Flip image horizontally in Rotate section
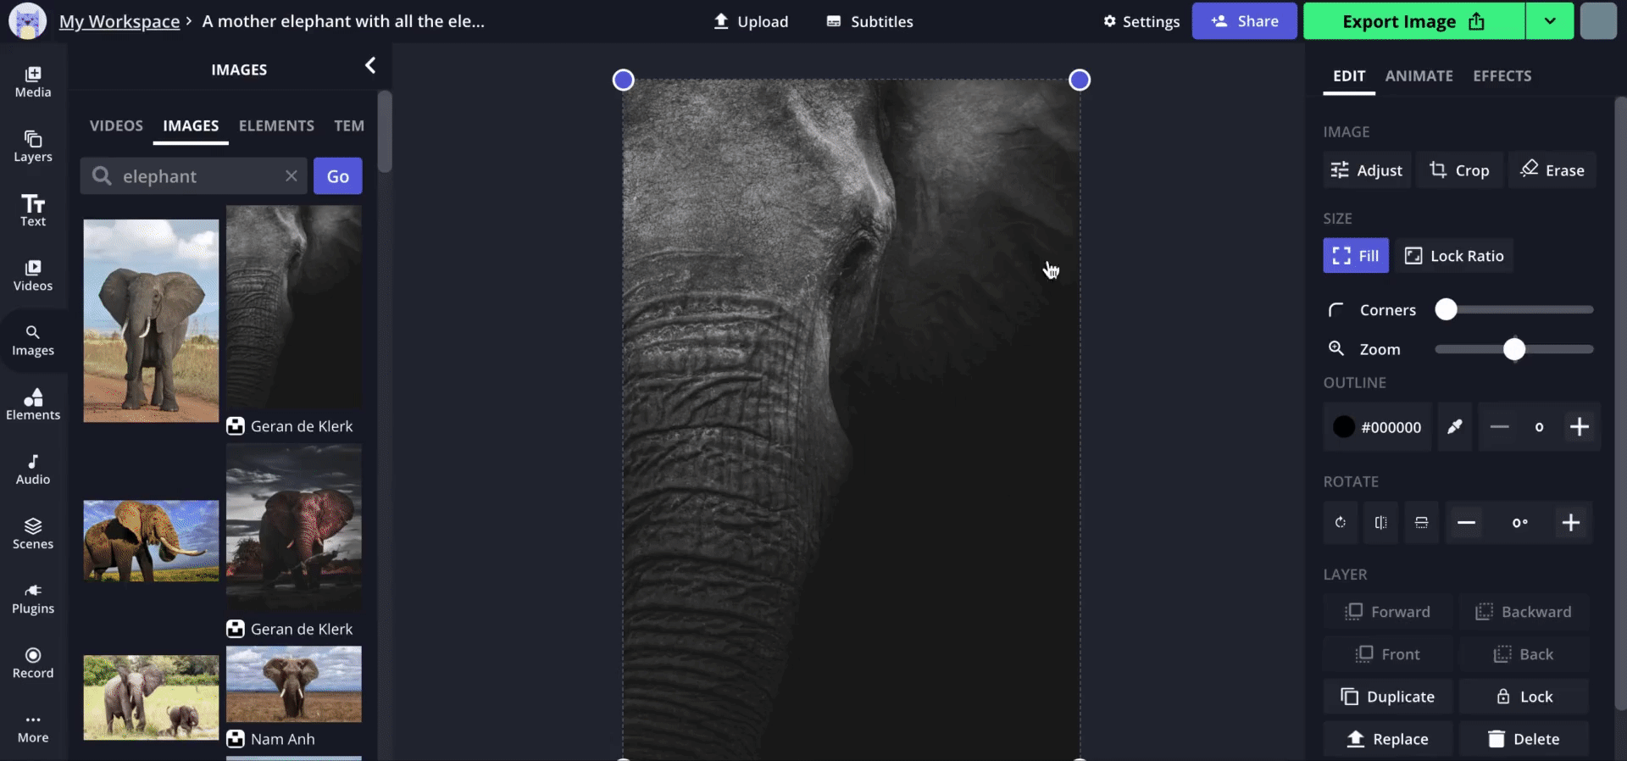 pos(1380,523)
